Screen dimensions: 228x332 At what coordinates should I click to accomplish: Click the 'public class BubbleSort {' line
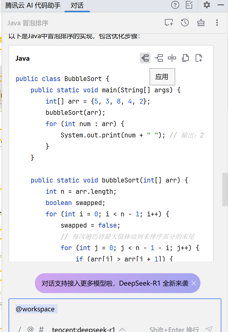62,79
